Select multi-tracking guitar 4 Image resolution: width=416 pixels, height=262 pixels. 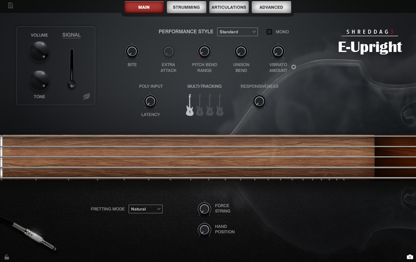coord(220,105)
